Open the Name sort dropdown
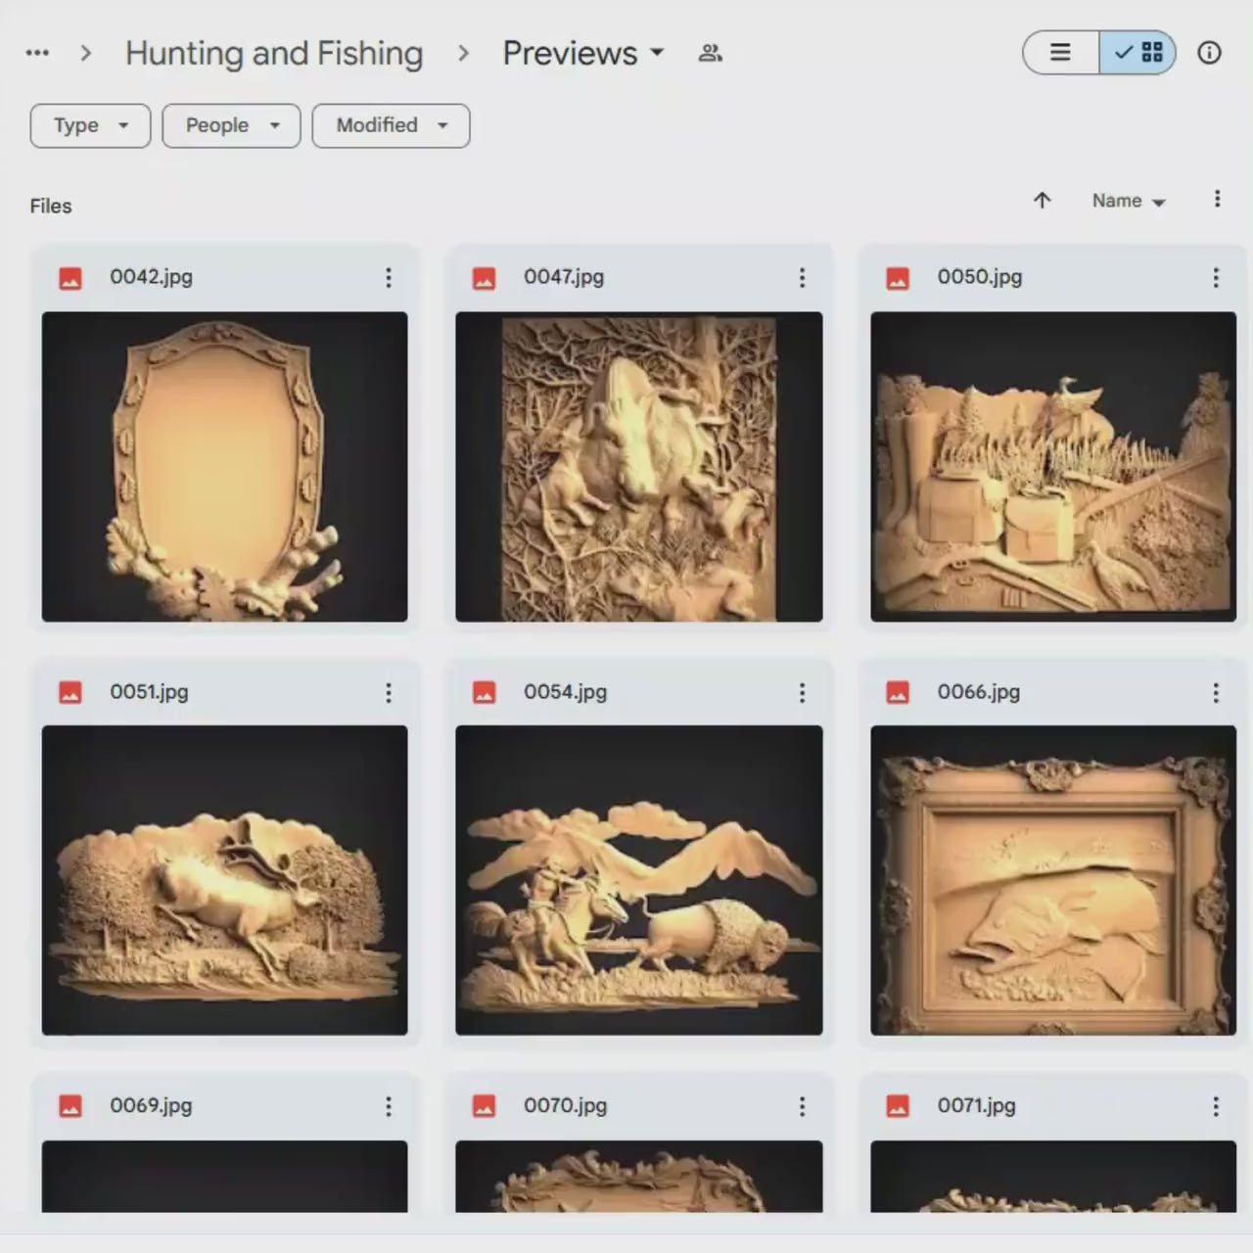Image resolution: width=1253 pixels, height=1253 pixels. point(1129,201)
